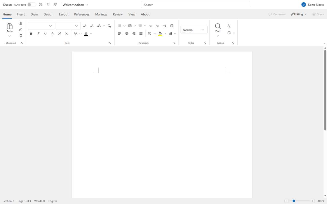The image size is (327, 204).
Task: Toggle italic formatting
Action: [38, 34]
